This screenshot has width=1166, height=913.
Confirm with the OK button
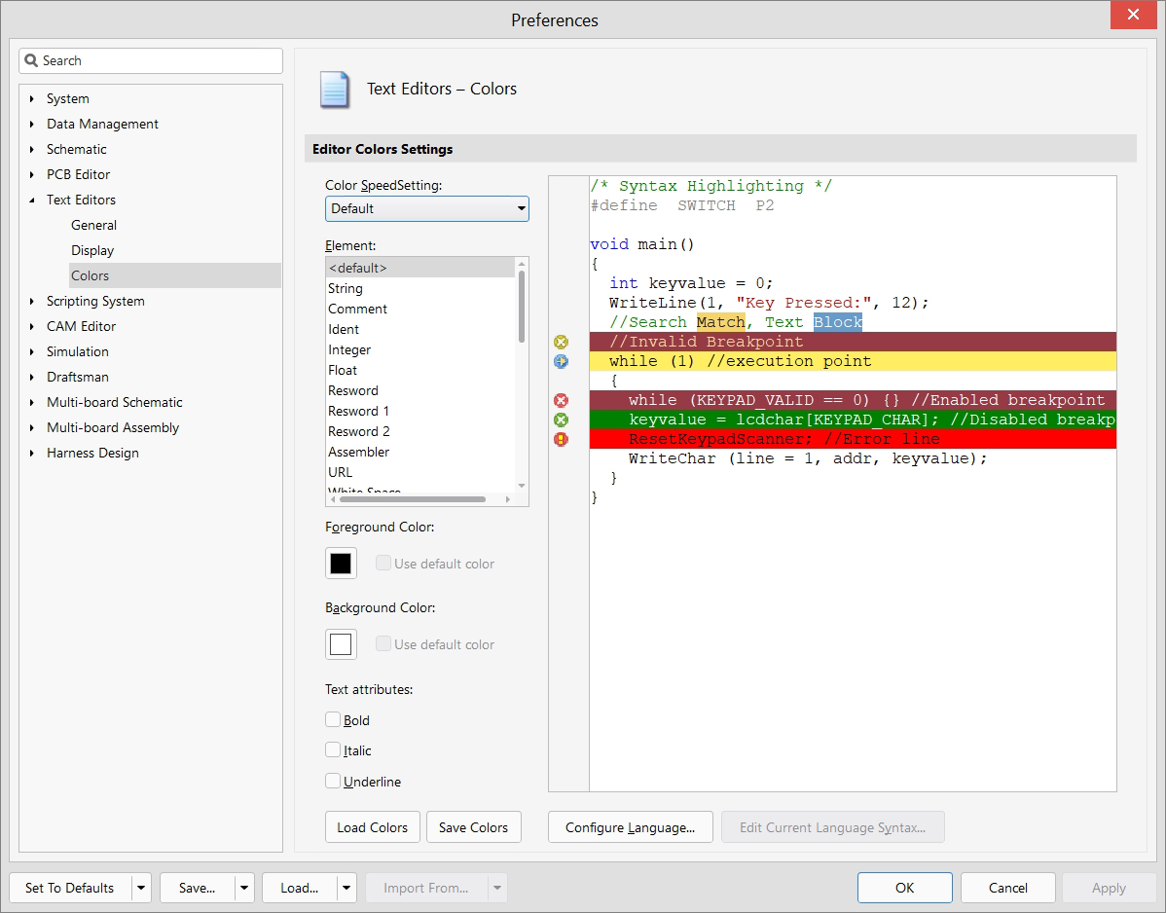pyautogui.click(x=905, y=888)
